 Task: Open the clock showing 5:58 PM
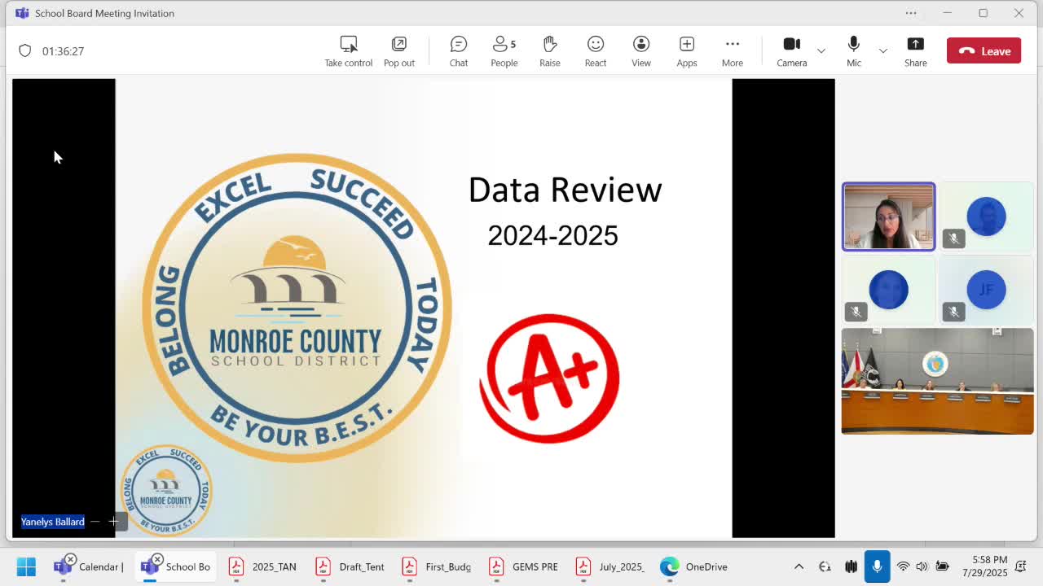pyautogui.click(x=984, y=566)
